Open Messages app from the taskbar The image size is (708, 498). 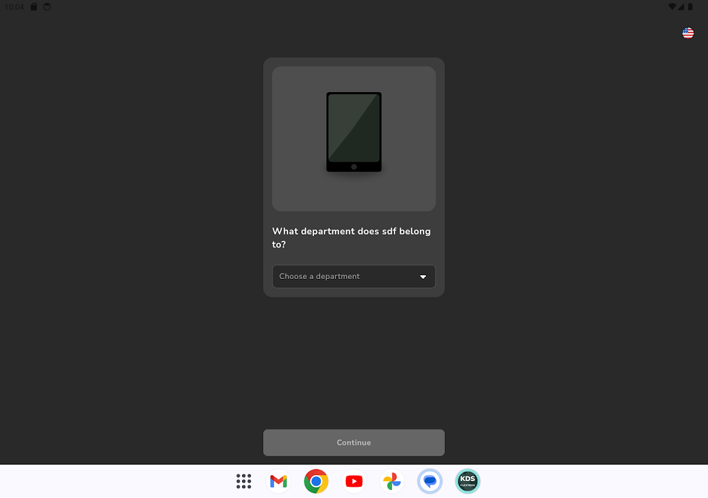point(429,481)
